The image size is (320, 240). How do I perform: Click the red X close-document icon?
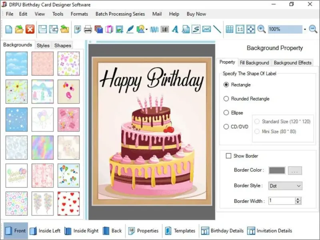(x=30, y=29)
